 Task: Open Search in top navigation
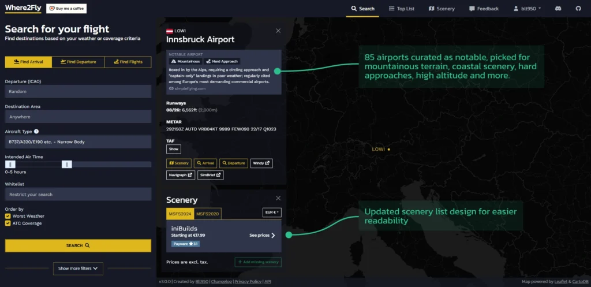362,8
